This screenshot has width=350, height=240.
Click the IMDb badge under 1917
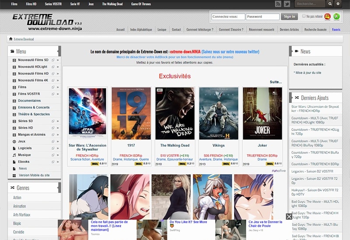click(138, 164)
